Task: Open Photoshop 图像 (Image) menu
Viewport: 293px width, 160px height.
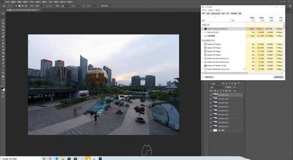Action: click(19, 2)
